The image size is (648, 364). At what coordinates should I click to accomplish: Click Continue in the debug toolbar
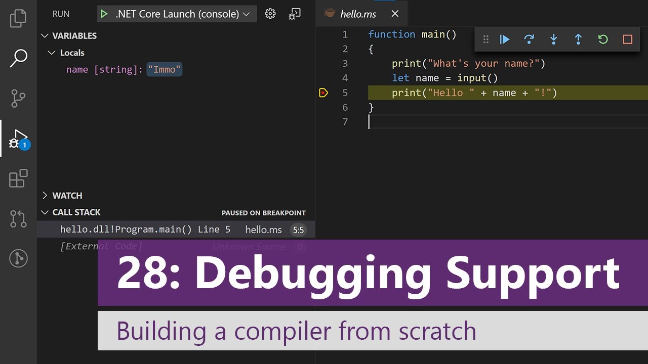504,39
